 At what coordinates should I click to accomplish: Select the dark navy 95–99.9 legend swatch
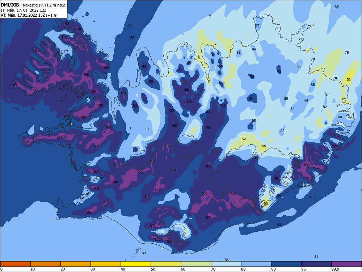(x=316, y=264)
